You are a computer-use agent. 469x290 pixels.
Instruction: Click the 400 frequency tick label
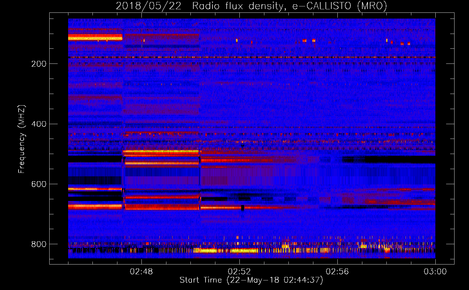pyautogui.click(x=39, y=124)
